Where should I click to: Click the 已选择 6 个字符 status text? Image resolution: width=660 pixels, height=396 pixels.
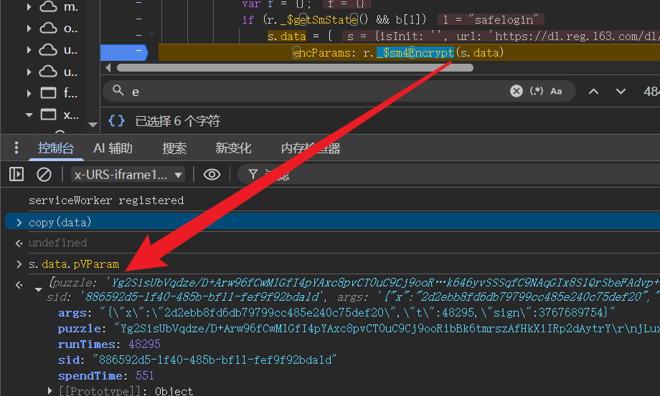(178, 121)
